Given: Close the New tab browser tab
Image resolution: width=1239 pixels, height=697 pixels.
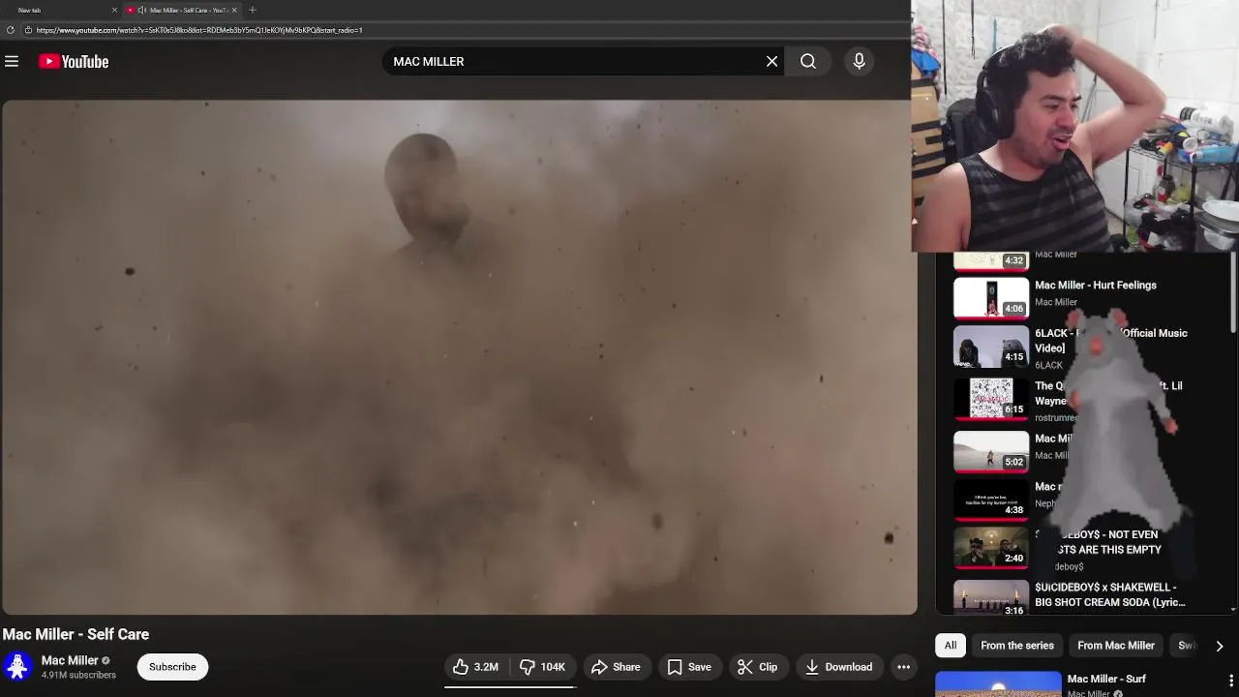Looking at the screenshot, I should pos(114,10).
